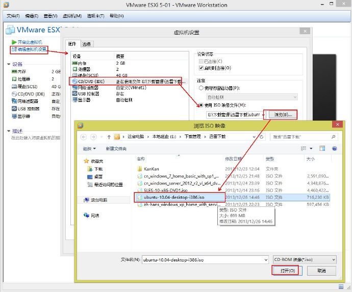The image size is (352, 292).
Task: Collapse the Description section in main window
Action: coord(9,131)
